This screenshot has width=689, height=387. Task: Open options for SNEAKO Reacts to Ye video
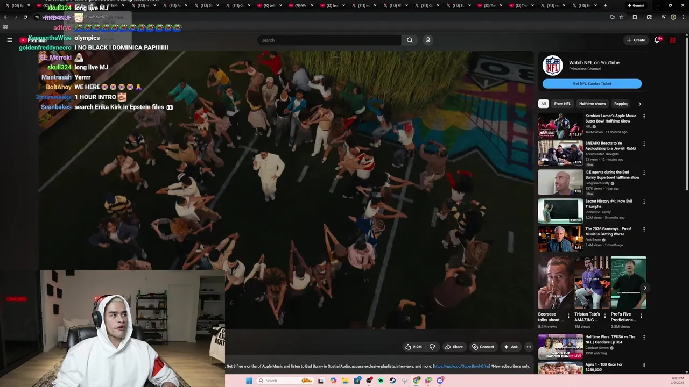644,144
